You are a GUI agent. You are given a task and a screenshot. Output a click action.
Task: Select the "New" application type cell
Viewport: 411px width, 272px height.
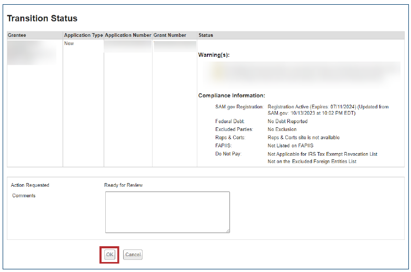[x=69, y=44]
